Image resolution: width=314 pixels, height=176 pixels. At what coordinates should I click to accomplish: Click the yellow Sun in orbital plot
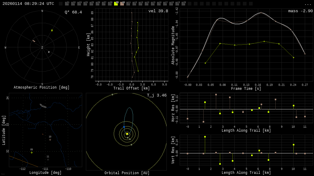coord(127,134)
